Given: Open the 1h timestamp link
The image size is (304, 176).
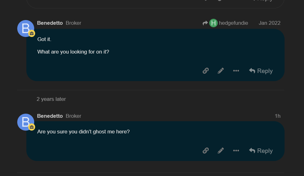Looking at the screenshot, I should point(278,116).
